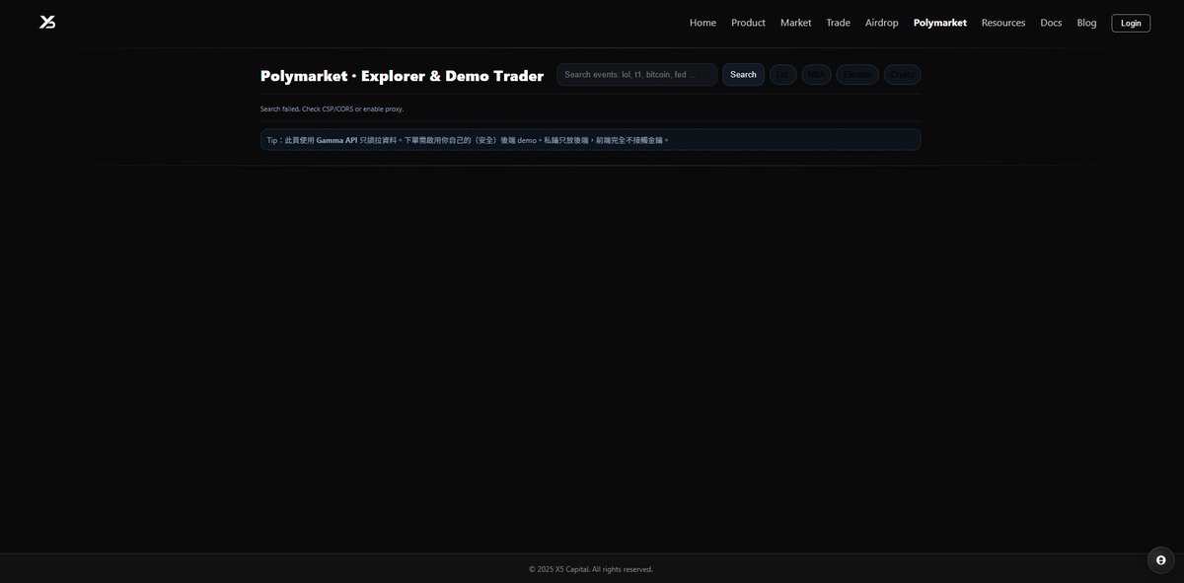Image resolution: width=1184 pixels, height=583 pixels.
Task: Navigate to the Trade page
Action: [x=838, y=23]
